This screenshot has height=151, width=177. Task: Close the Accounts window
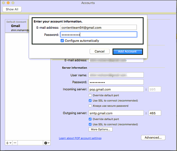point(3,3)
